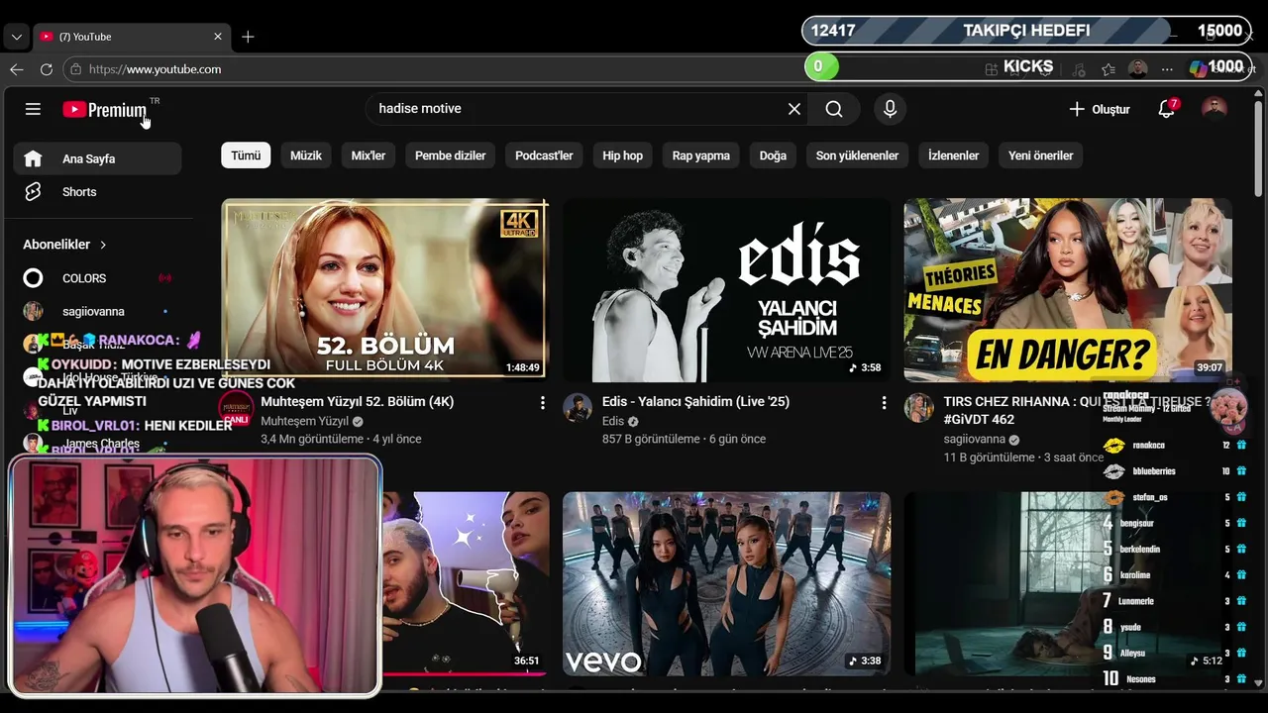Open the Muhteşem Yüzyıl channel avatar
The width and height of the screenshot is (1268, 713).
tap(236, 407)
